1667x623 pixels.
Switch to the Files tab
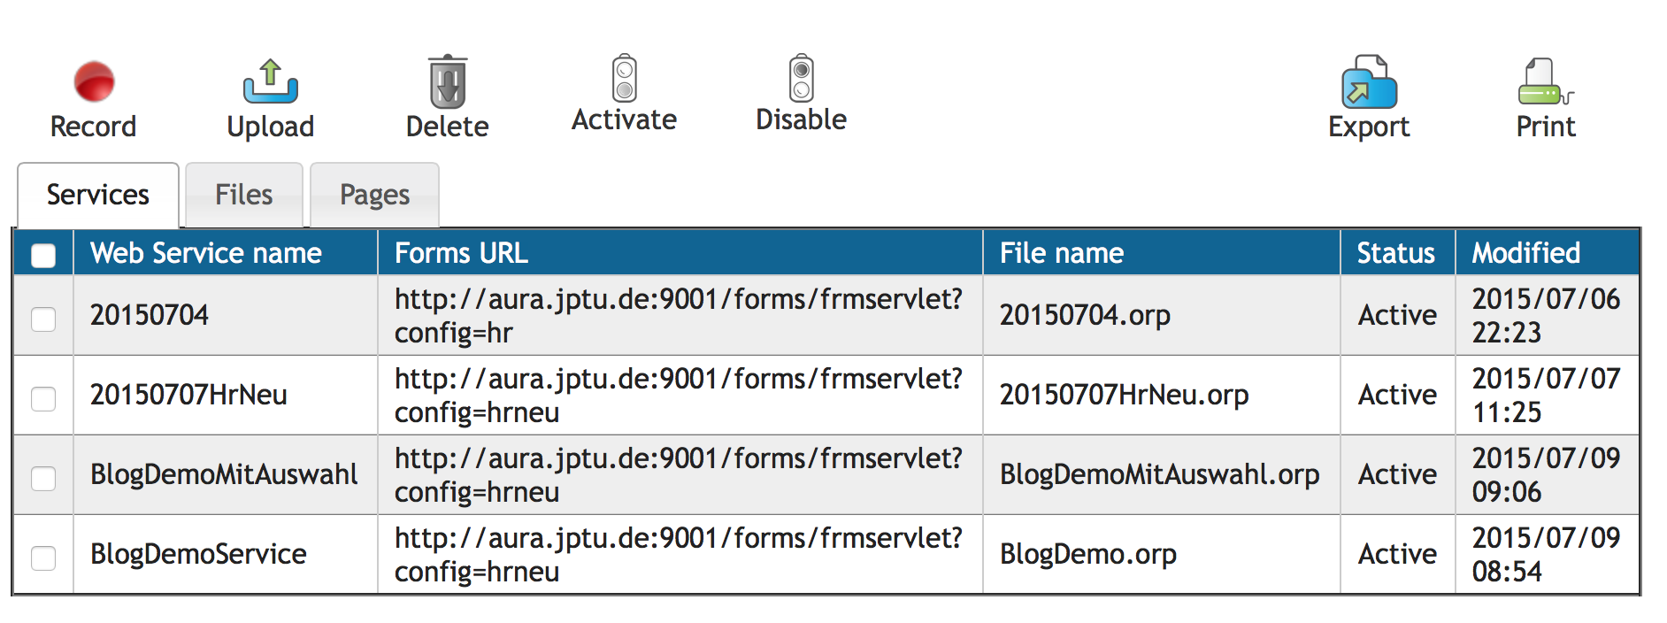(244, 195)
